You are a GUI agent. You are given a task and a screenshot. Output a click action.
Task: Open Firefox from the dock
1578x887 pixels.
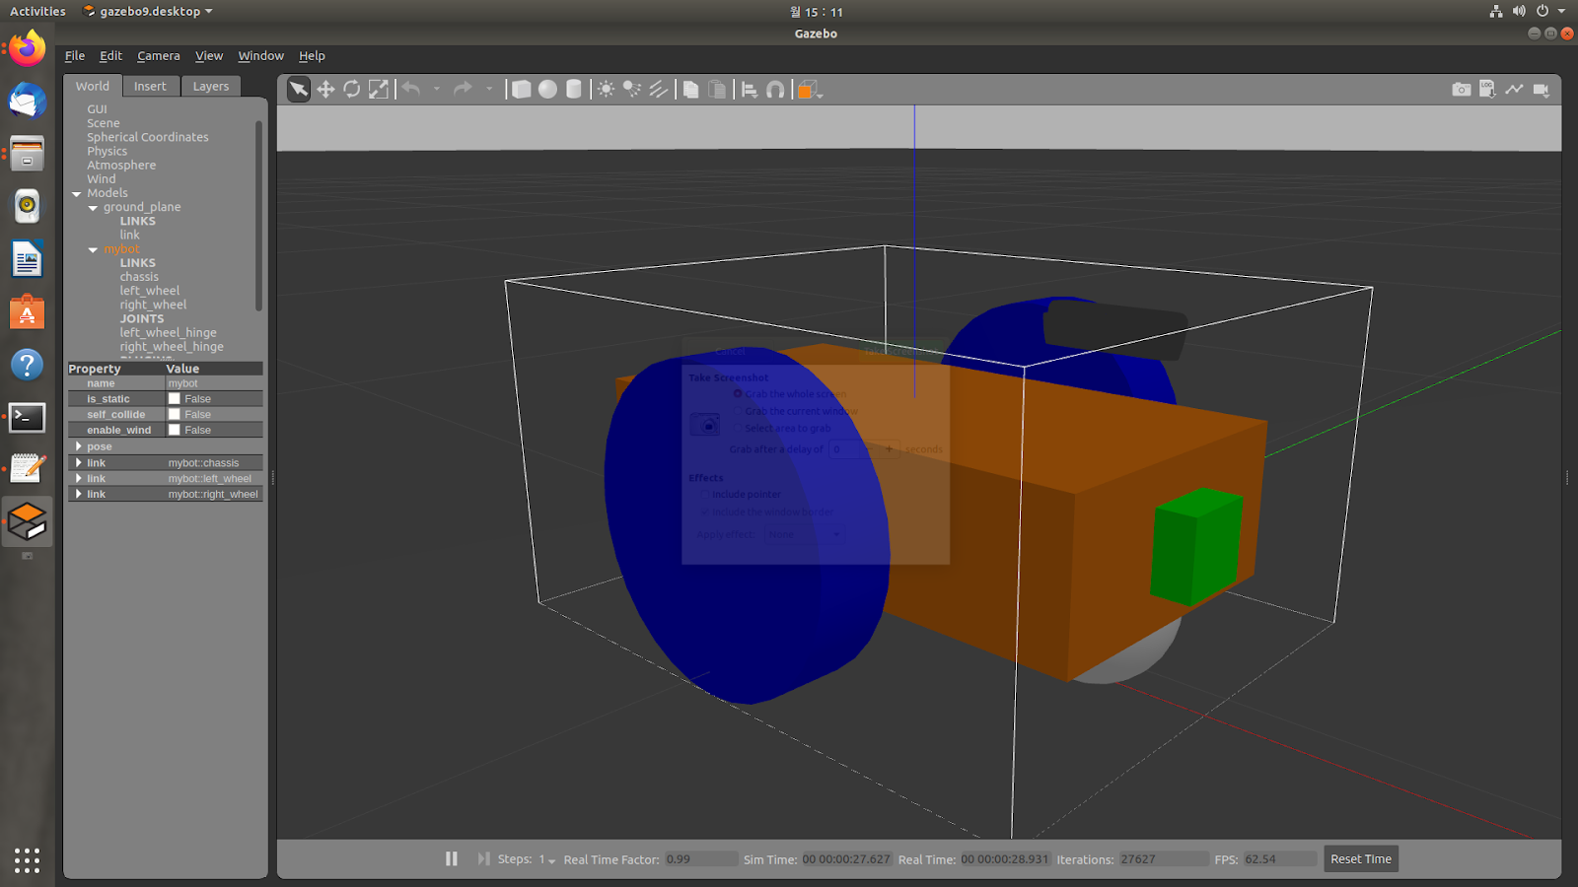click(x=28, y=47)
